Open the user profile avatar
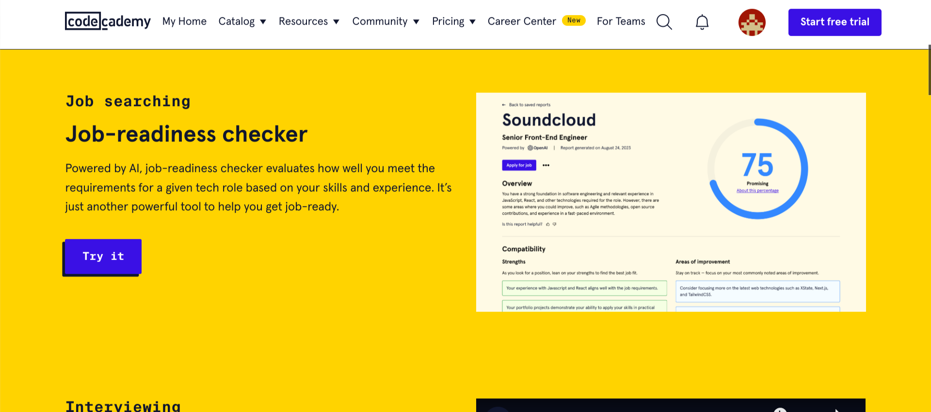The height and width of the screenshot is (412, 931). (x=752, y=22)
